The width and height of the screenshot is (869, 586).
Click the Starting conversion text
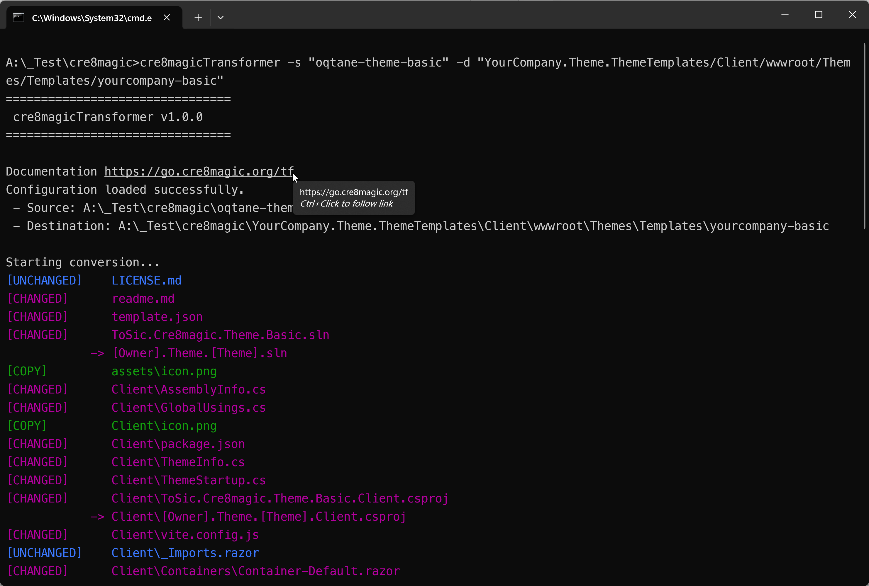(83, 262)
